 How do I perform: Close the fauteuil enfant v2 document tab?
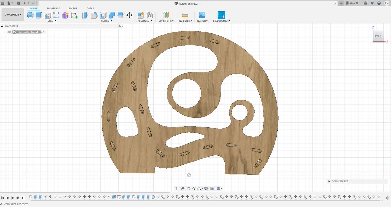pyautogui.click(x=335, y=3)
